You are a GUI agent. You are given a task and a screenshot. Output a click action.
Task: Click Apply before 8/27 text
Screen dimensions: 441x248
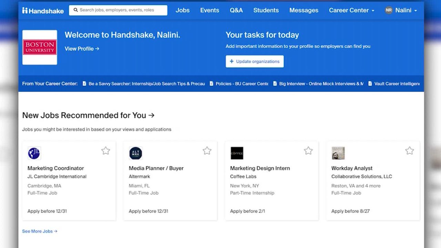tap(350, 211)
